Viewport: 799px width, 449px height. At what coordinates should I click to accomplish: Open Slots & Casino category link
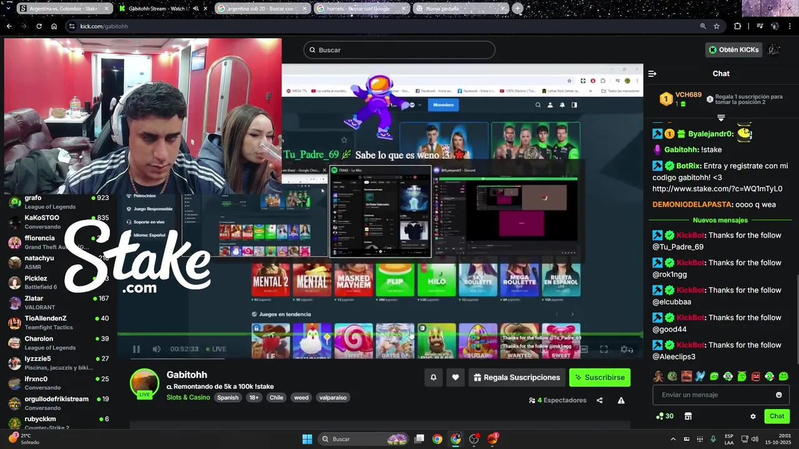pos(188,397)
